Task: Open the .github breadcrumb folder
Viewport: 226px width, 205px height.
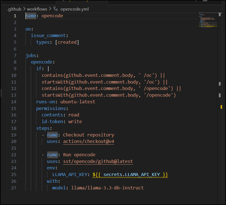Action: [14, 9]
